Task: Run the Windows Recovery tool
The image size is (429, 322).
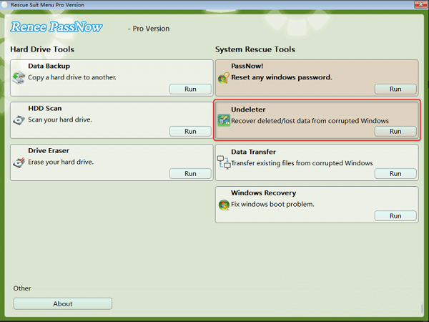Action: coord(395,216)
